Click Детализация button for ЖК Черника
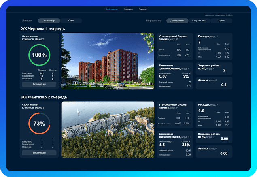This screenshot has height=177, width=257. (39, 84)
